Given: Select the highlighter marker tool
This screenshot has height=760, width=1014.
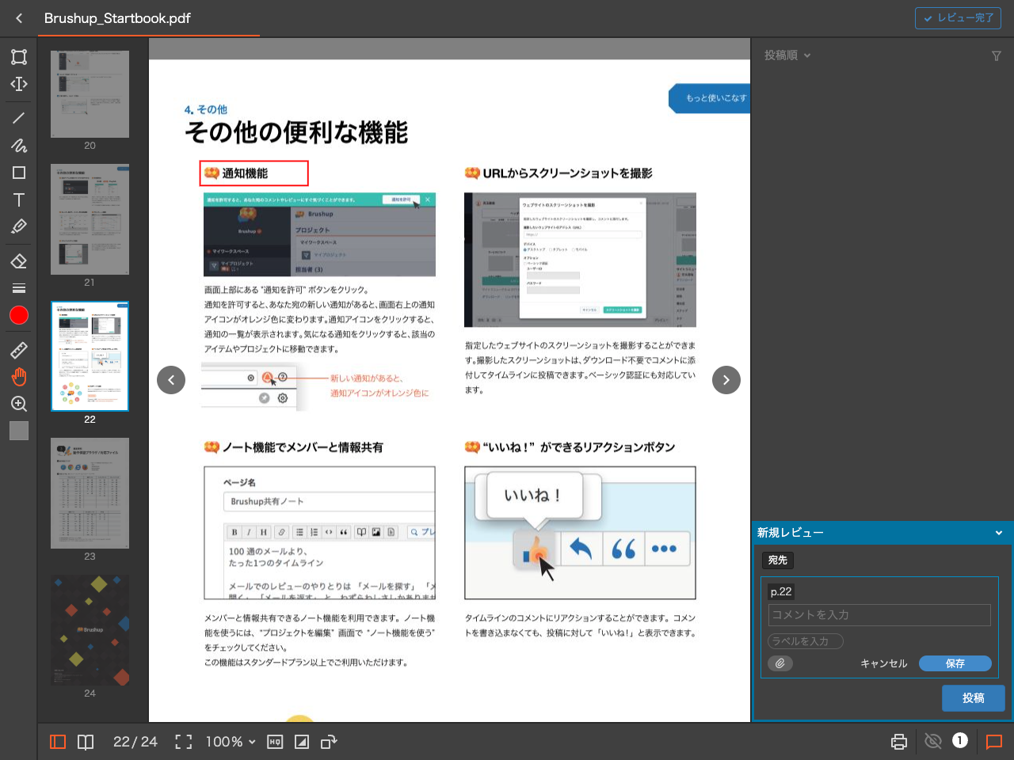Looking at the screenshot, I should coord(19,226).
